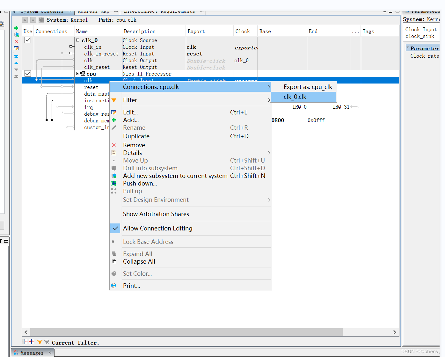Screen dimensions: 445x357
Task: Click the orange filter funnel icon at the bottom
Action: pos(40,342)
